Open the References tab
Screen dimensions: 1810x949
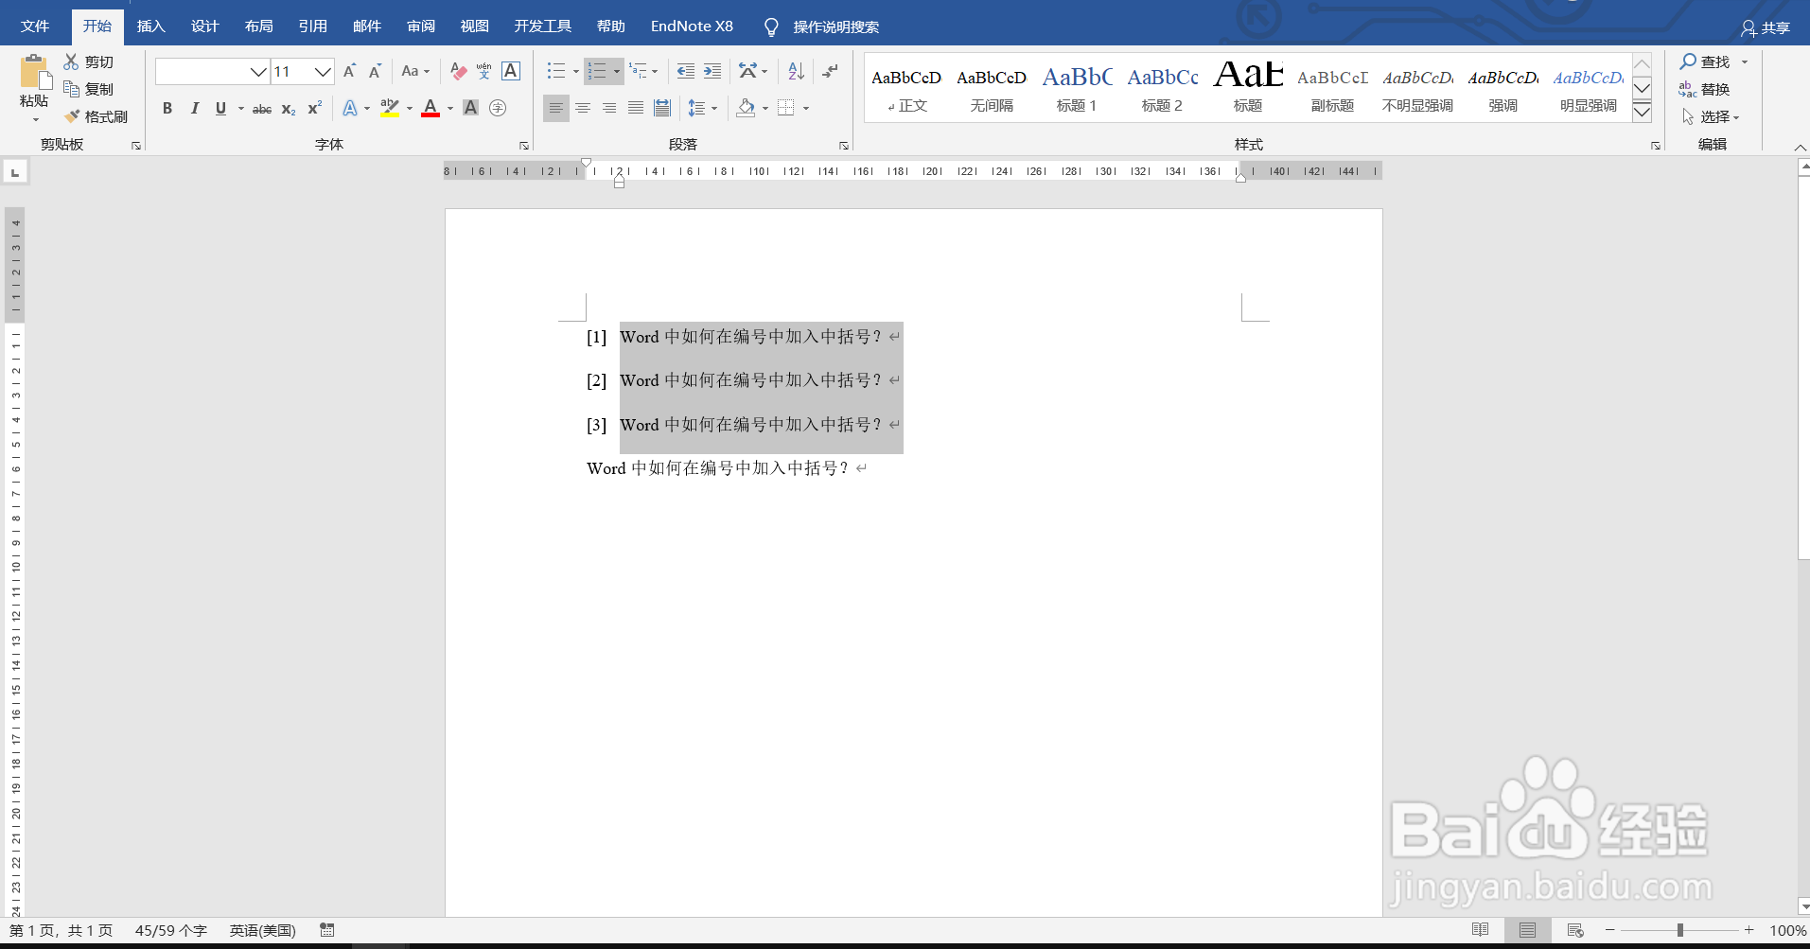point(313,26)
